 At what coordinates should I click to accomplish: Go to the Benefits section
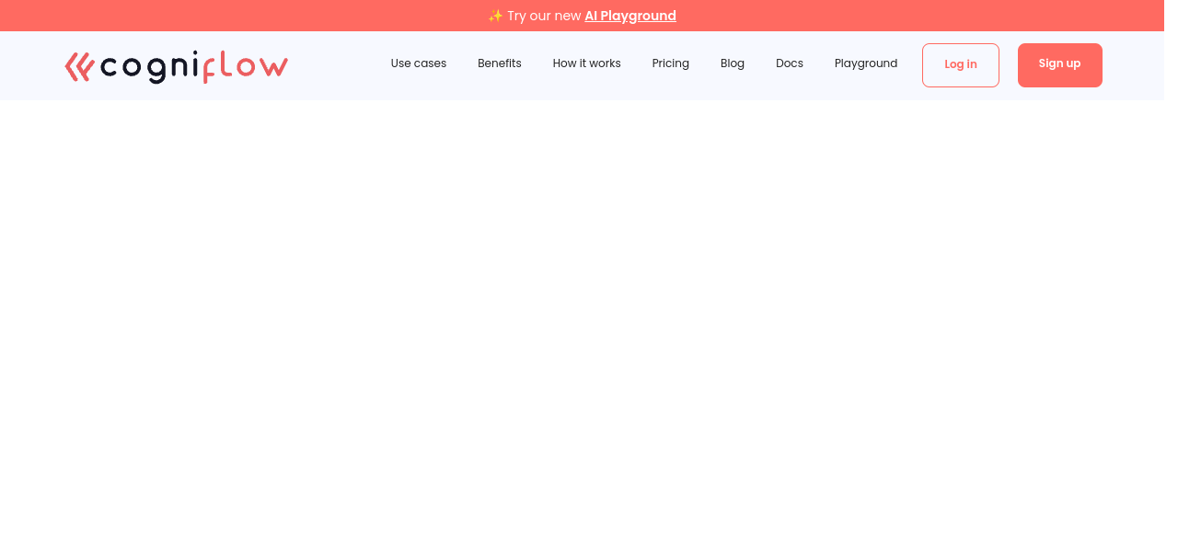click(x=499, y=63)
